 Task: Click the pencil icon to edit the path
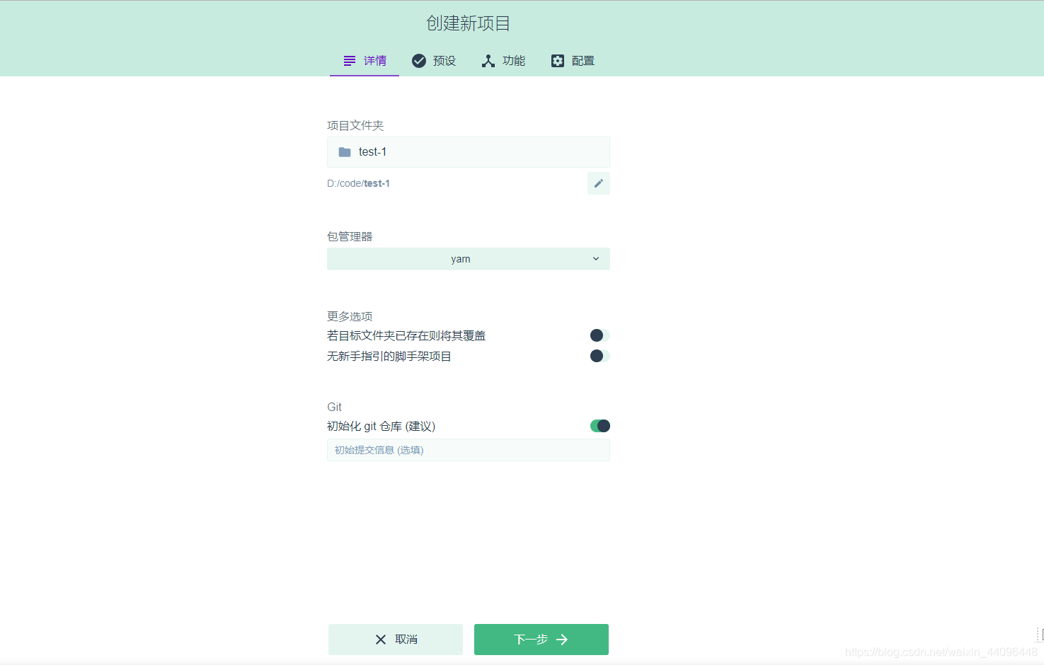(598, 183)
